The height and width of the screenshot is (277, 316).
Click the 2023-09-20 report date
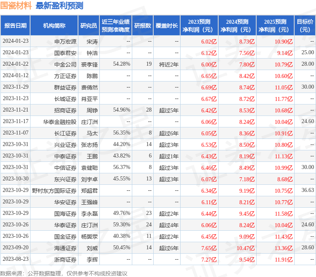click(x=15, y=248)
